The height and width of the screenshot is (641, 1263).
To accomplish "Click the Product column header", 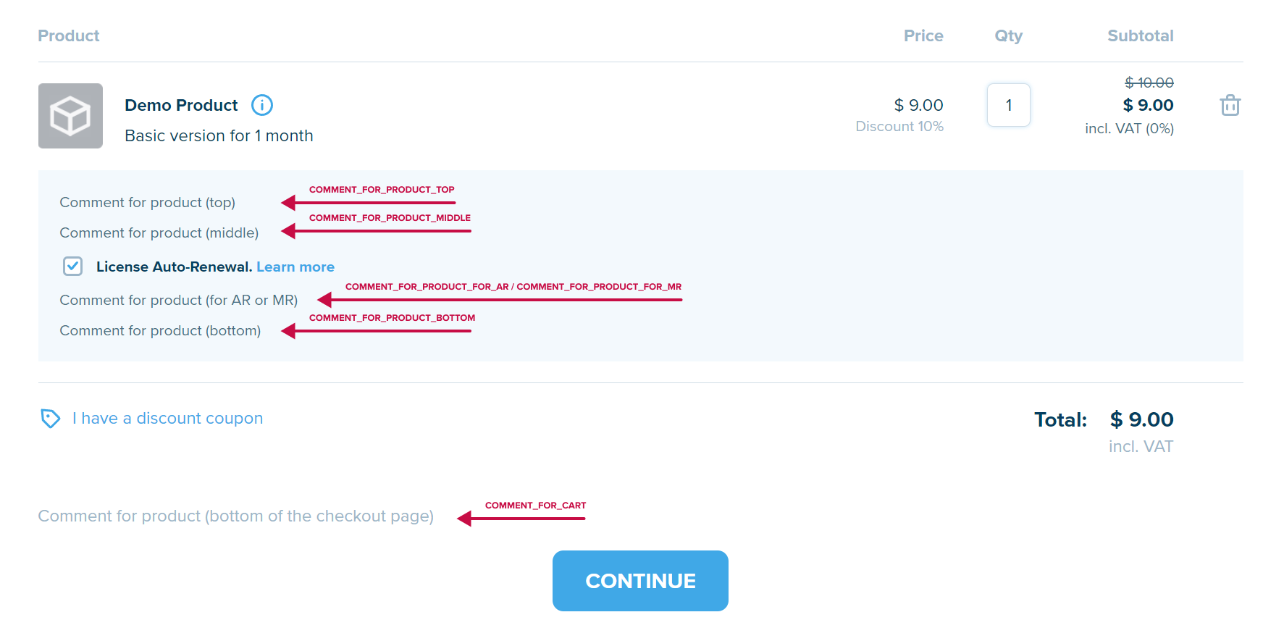I will pyautogui.click(x=69, y=35).
